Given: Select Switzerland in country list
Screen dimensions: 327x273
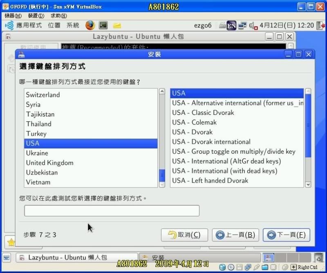Looking at the screenshot, I should click(x=91, y=95).
